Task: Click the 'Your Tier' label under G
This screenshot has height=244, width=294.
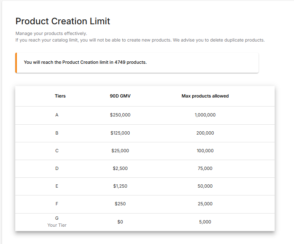Action: point(57,225)
